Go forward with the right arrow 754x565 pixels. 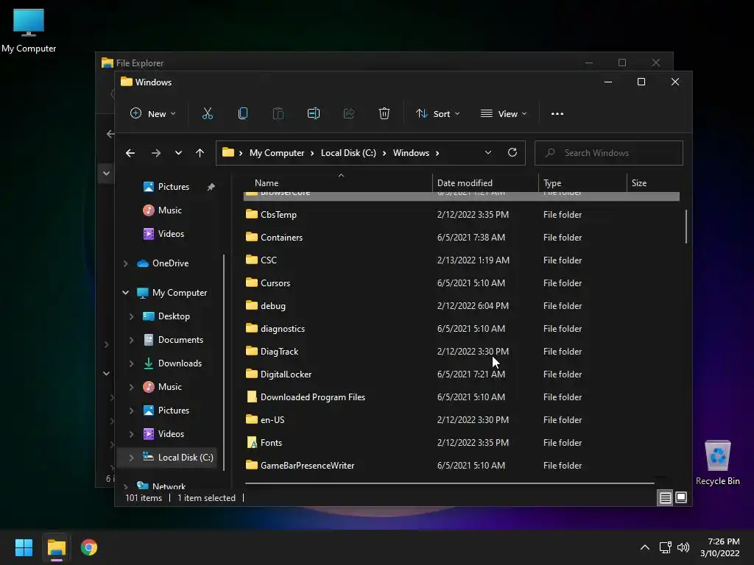pos(156,153)
